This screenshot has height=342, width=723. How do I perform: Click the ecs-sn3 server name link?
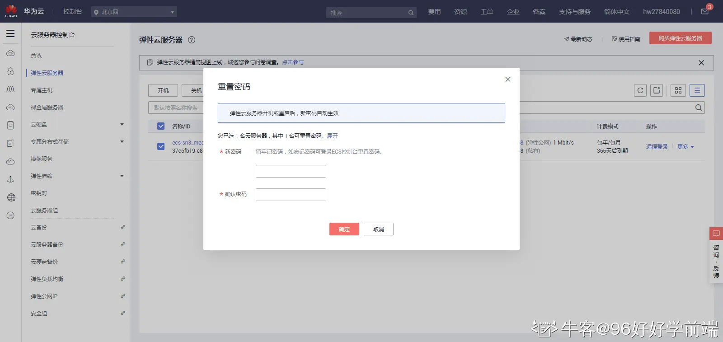(x=188, y=143)
